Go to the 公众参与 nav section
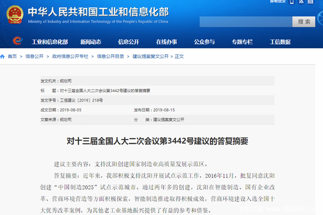The height and width of the screenshot is (215, 323). [x=205, y=42]
